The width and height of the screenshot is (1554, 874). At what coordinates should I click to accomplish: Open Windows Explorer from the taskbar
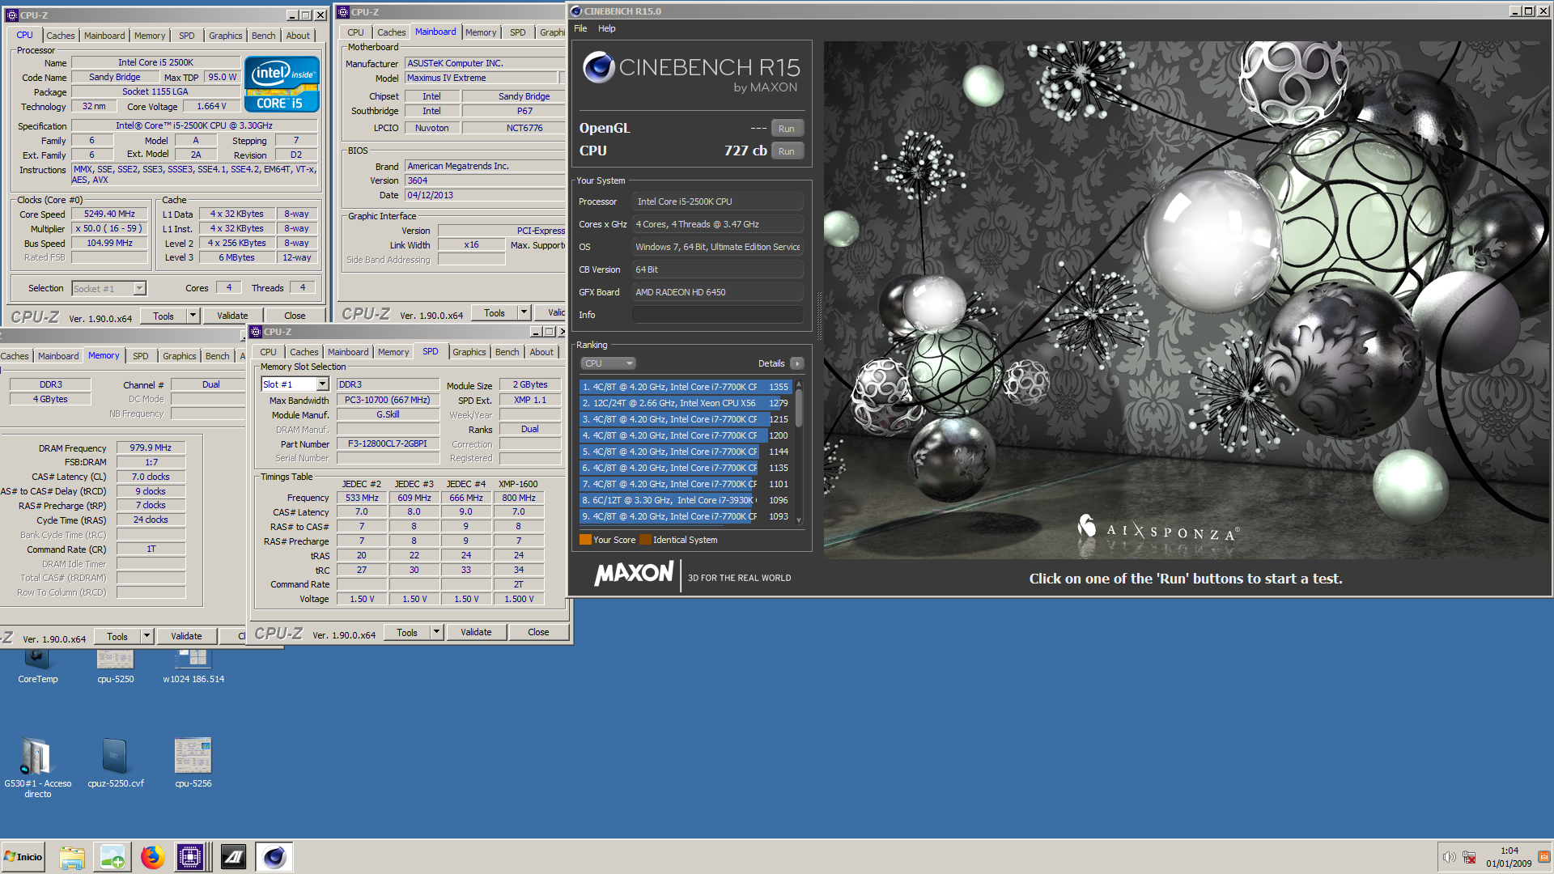pyautogui.click(x=71, y=857)
